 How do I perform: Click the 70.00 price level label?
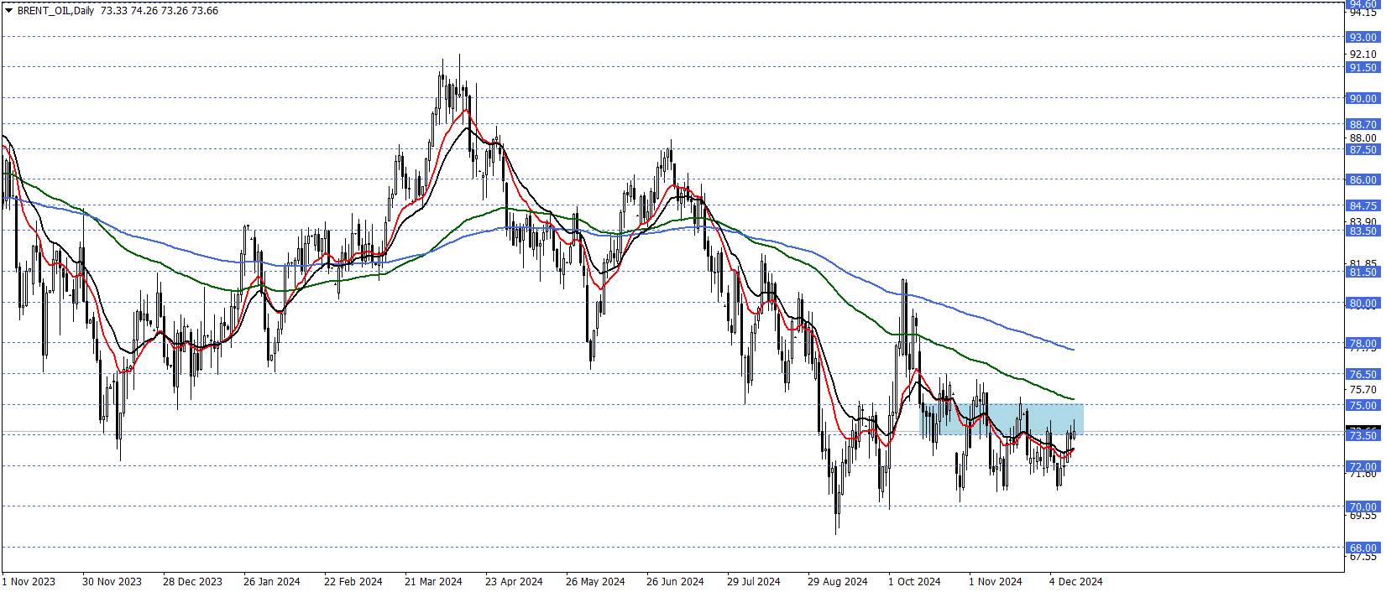point(1362,506)
